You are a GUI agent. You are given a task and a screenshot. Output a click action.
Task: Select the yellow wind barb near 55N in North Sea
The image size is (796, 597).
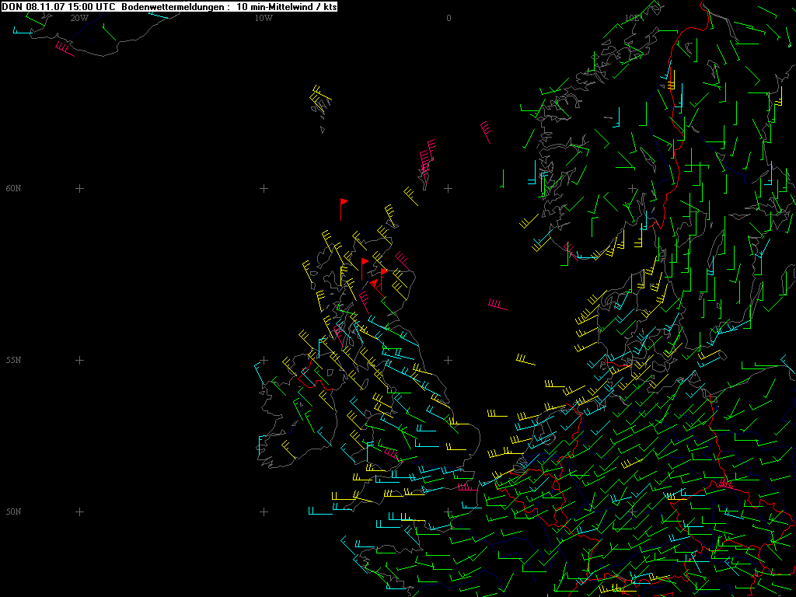point(525,360)
